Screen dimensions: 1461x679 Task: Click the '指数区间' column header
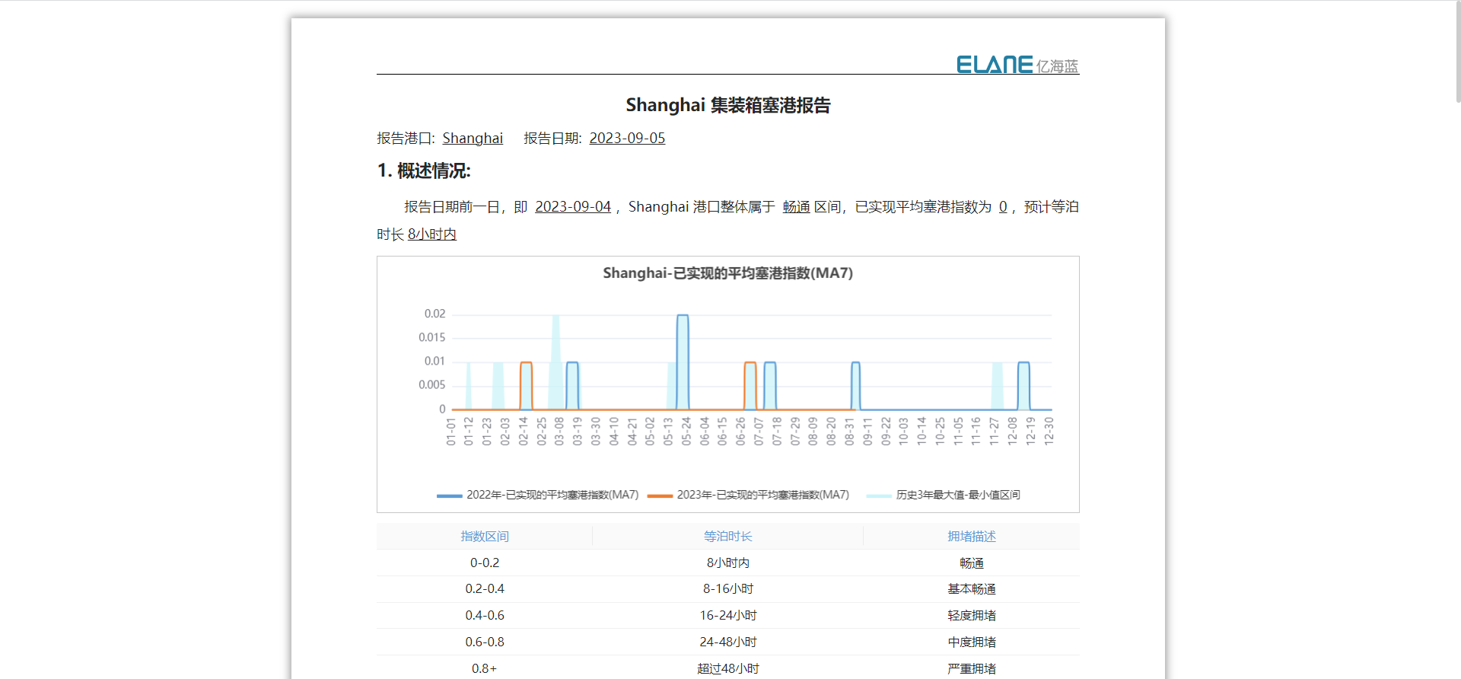pos(485,536)
